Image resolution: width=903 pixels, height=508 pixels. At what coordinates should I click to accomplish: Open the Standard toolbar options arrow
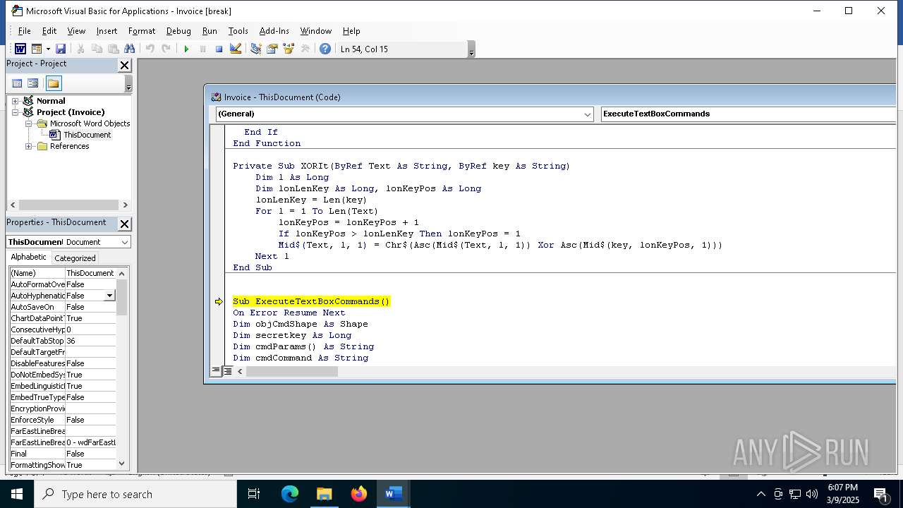(471, 49)
